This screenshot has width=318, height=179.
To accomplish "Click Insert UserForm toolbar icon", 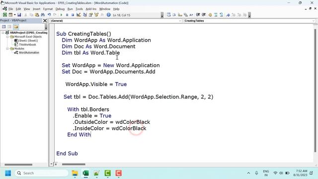I will [10, 15].
